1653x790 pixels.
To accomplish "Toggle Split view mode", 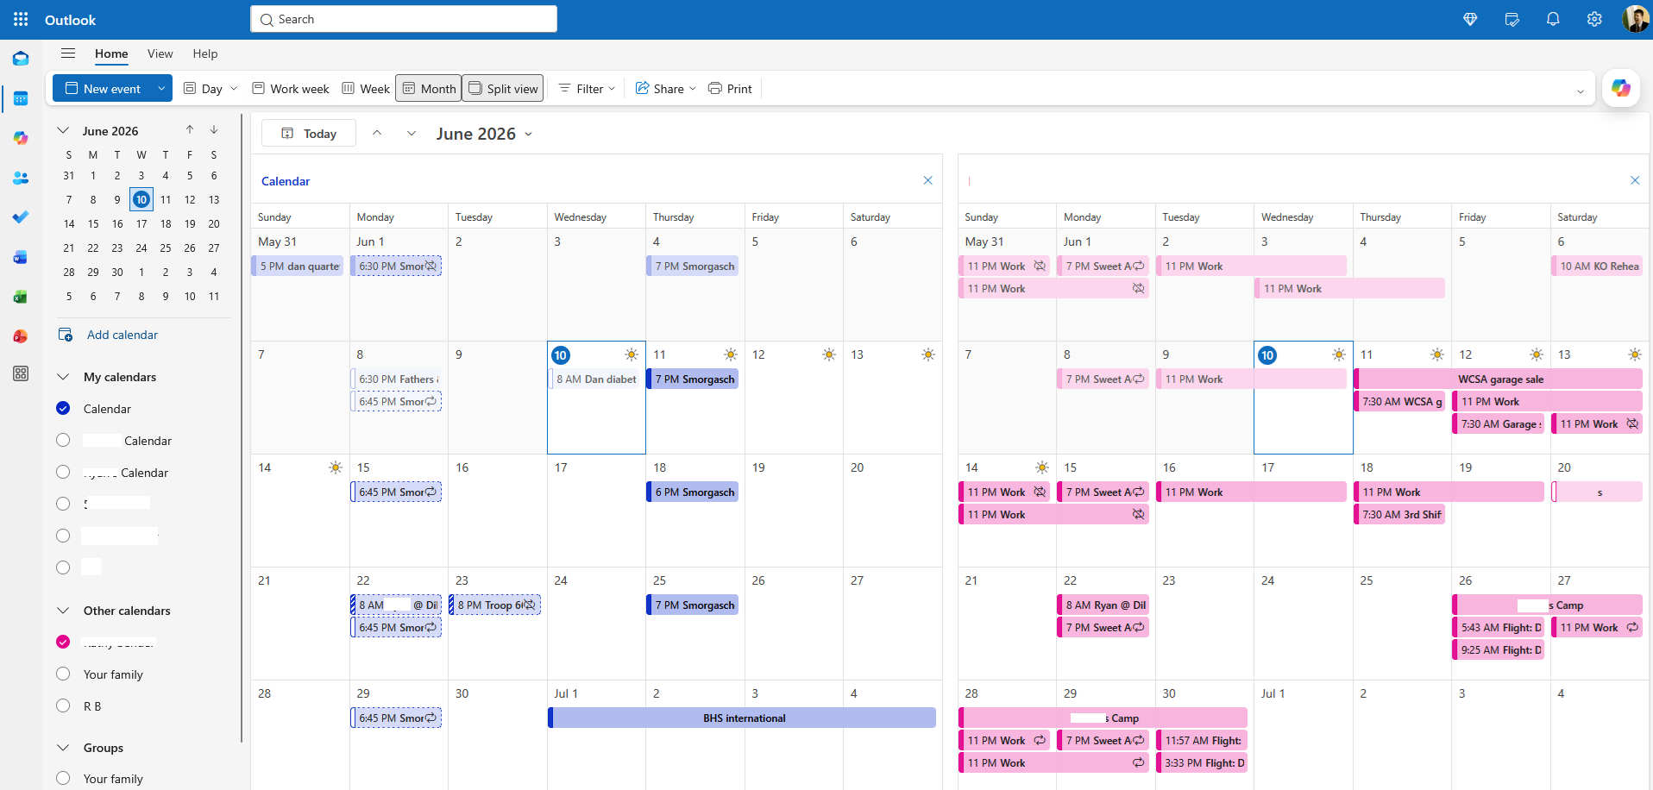I will point(503,88).
